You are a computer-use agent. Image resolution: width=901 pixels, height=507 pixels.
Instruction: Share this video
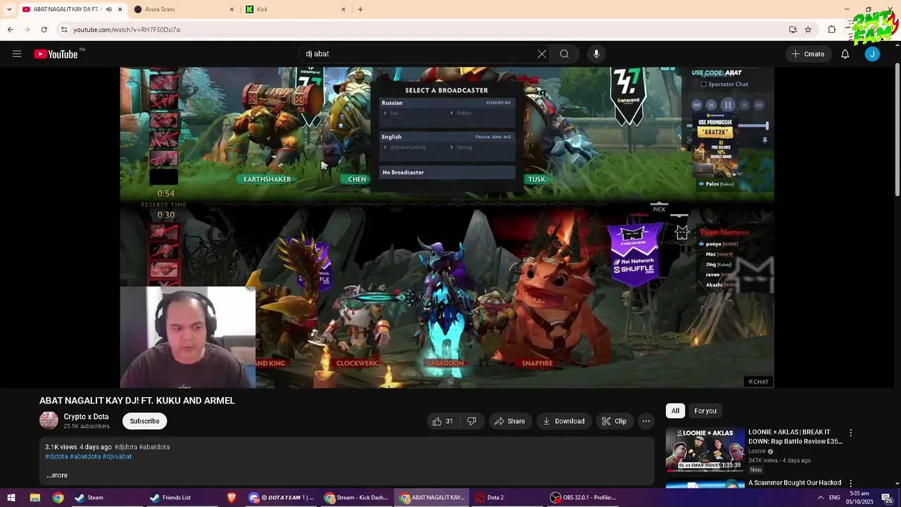[x=510, y=421]
